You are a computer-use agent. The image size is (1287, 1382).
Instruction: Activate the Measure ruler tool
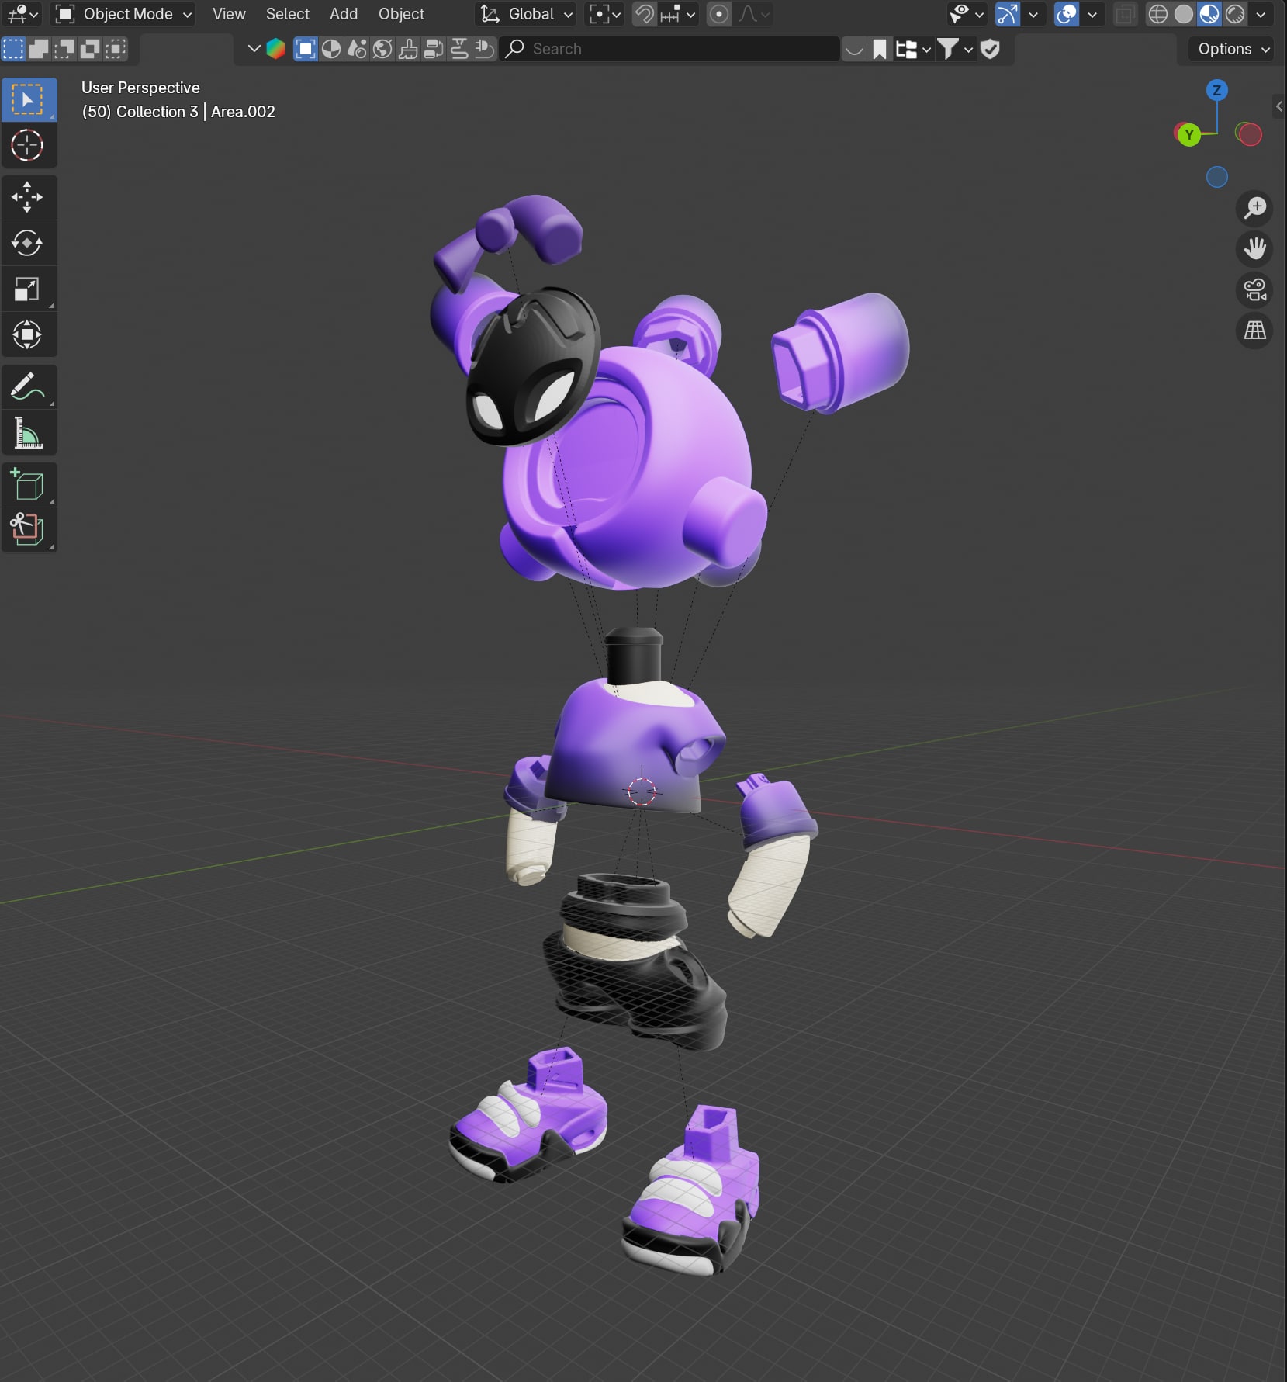[29, 432]
